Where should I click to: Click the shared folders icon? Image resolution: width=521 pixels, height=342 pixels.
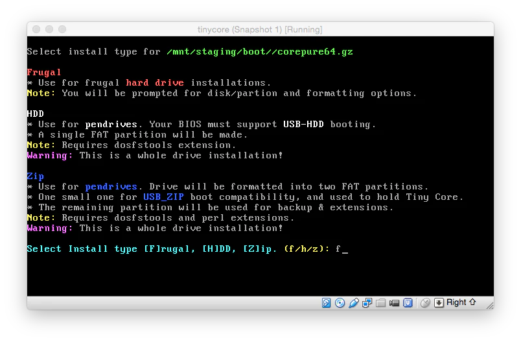381,303
